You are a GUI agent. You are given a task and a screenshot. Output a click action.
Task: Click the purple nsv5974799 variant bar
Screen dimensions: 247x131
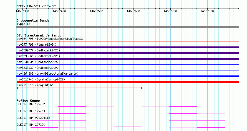coord(128,47)
